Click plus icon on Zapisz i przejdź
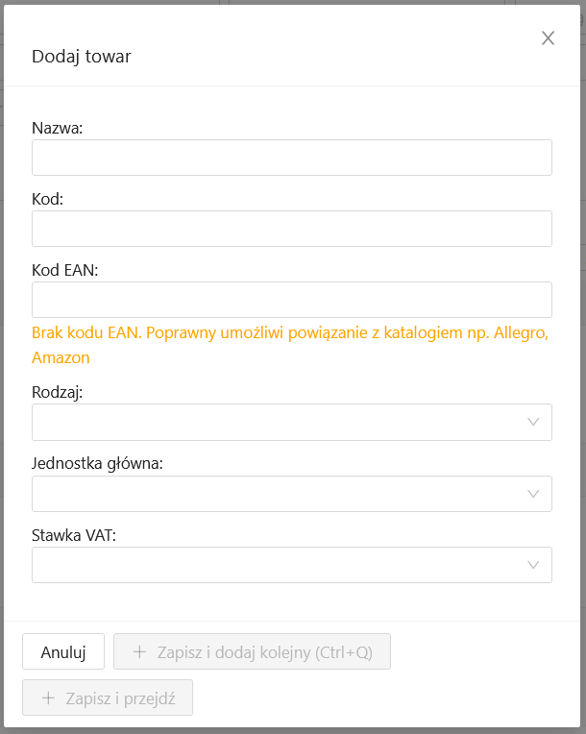 pos(48,698)
